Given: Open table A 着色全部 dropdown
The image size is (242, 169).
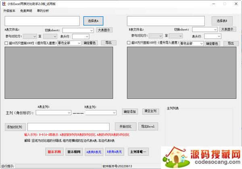Looking at the screenshot, I should (69, 43).
